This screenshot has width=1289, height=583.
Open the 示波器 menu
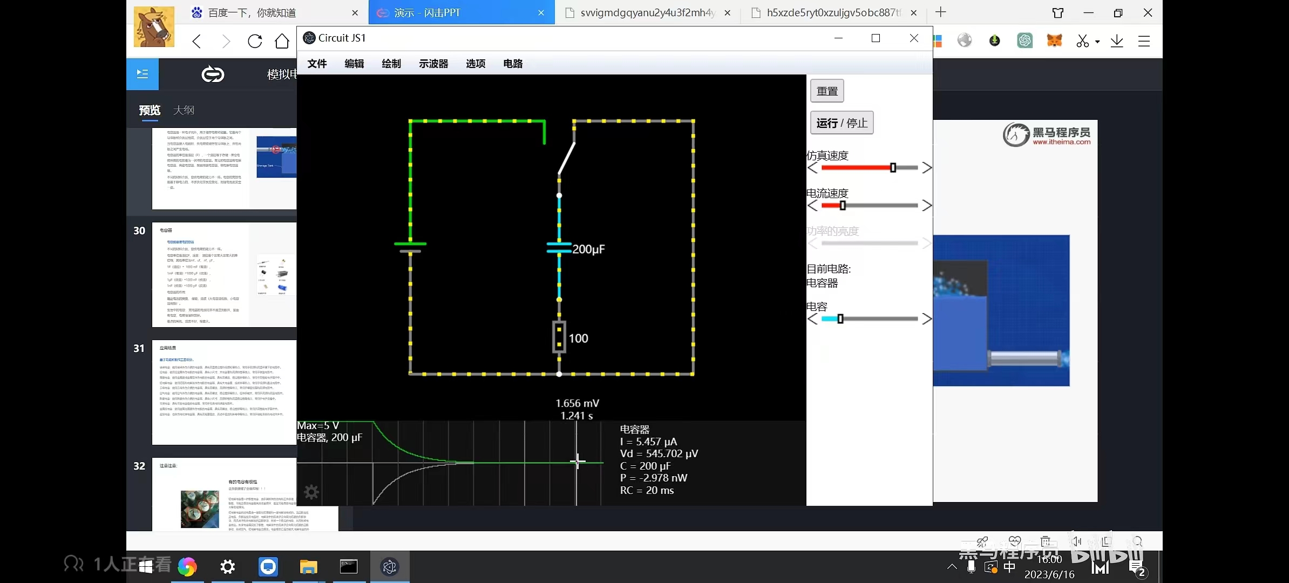pos(433,64)
